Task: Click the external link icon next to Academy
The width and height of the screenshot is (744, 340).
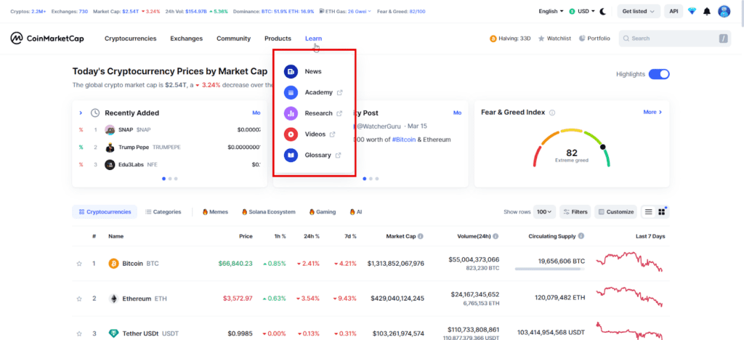Action: pos(340,92)
